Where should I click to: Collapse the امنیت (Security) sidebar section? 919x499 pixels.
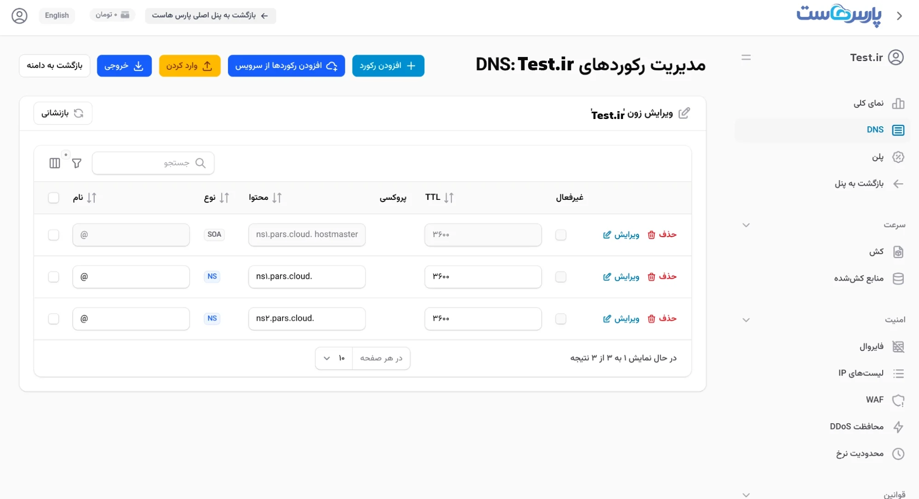click(746, 320)
